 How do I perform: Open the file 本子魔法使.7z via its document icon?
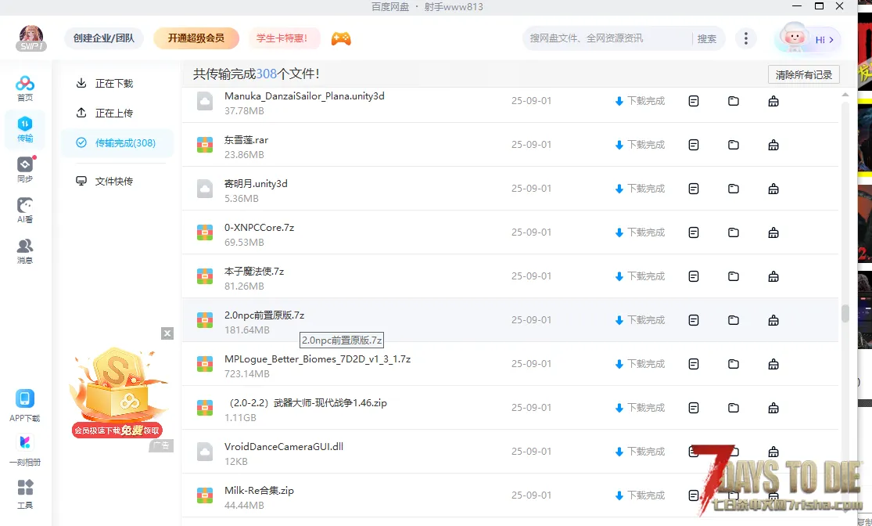(694, 276)
